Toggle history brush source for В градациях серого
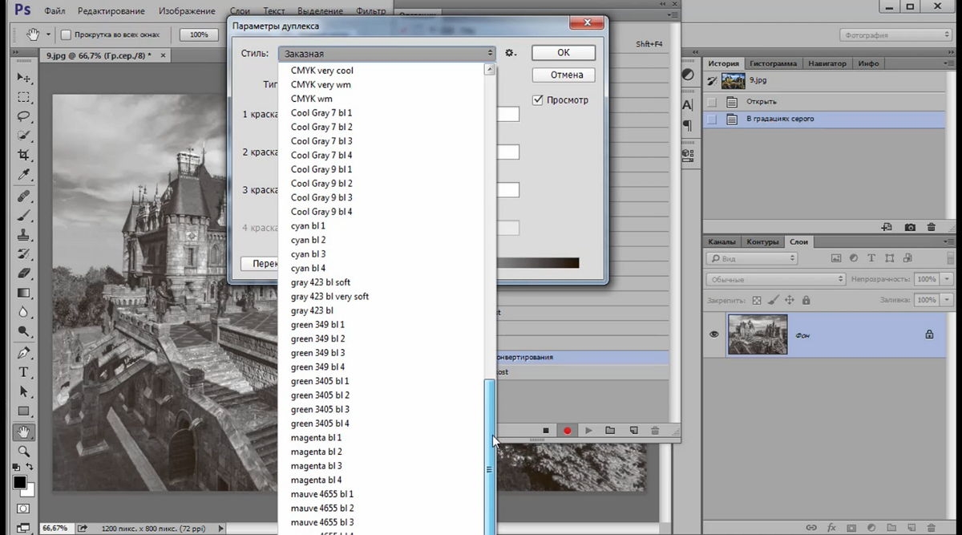The image size is (962, 535). click(712, 119)
